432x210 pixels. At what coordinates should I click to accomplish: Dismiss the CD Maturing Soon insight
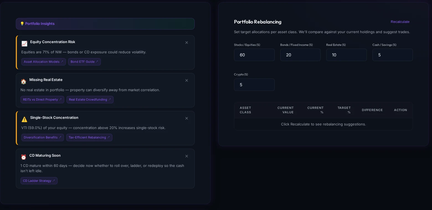187,156
